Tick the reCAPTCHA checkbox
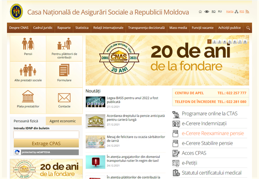The image size is (259, 179). click(x=17, y=152)
